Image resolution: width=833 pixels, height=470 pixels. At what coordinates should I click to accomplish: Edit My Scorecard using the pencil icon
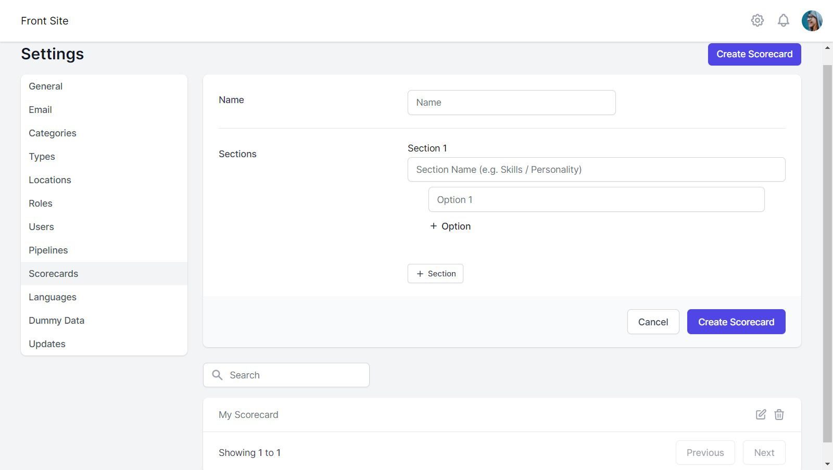pyautogui.click(x=761, y=415)
